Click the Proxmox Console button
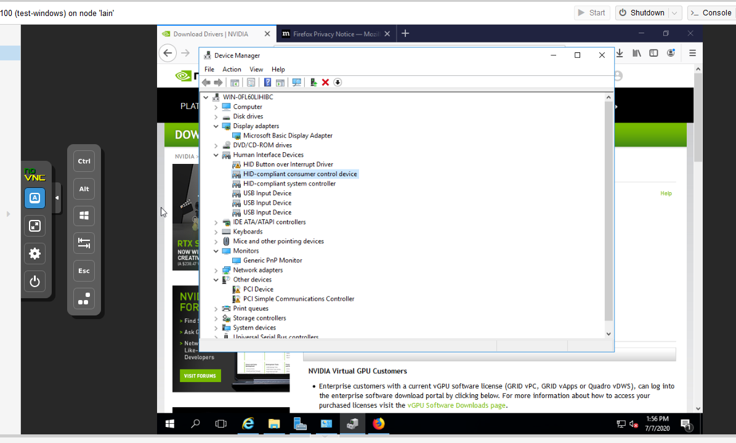736x443 pixels. [711, 13]
